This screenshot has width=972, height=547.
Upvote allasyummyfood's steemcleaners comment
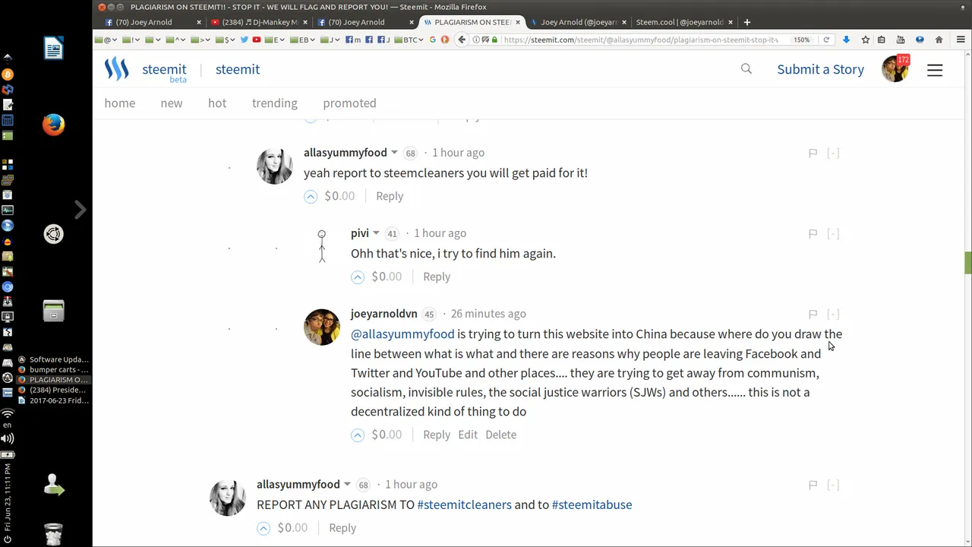point(311,196)
